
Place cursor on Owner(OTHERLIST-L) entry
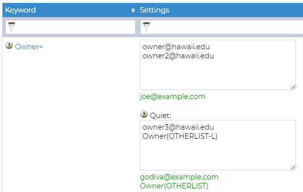click(x=180, y=136)
